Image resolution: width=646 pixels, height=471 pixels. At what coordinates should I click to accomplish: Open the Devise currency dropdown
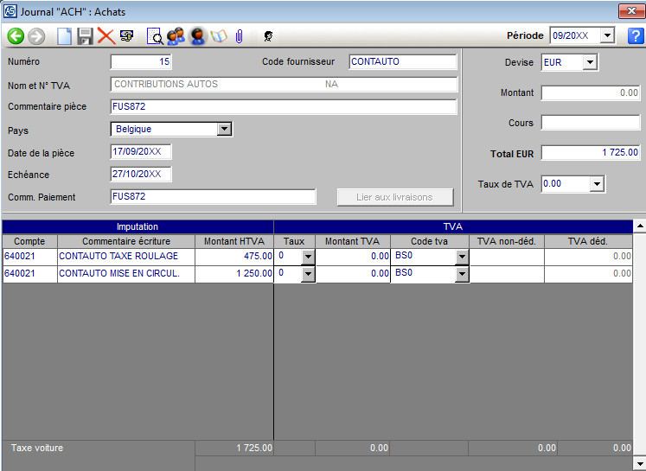tap(590, 62)
